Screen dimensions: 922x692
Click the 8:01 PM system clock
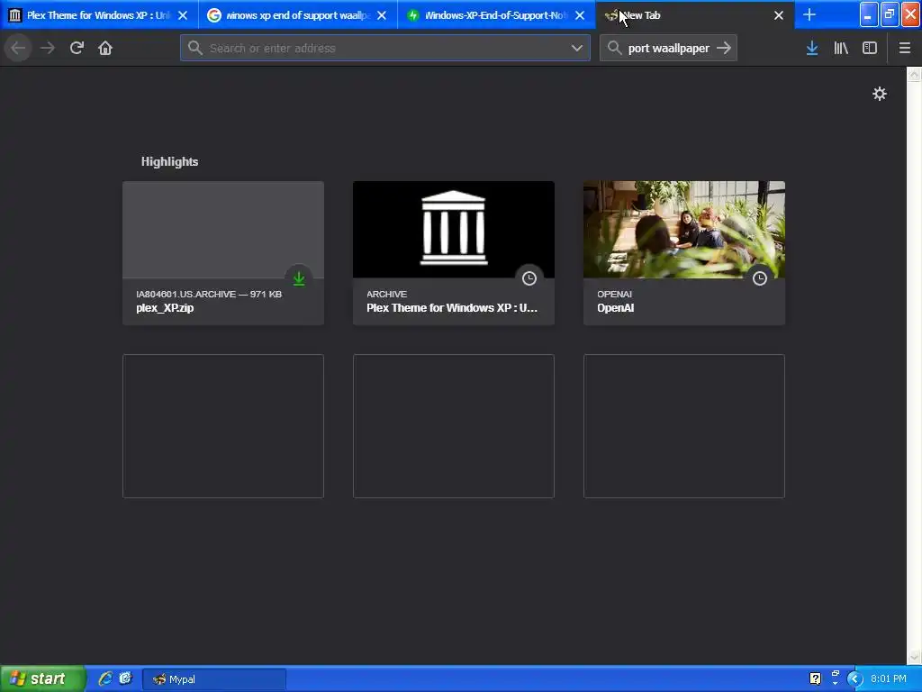[889, 678]
